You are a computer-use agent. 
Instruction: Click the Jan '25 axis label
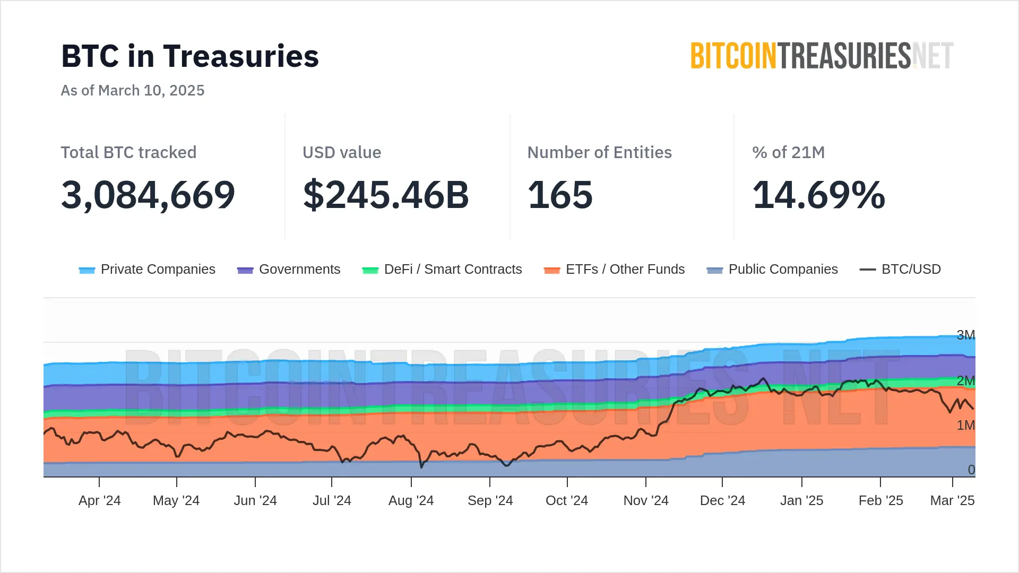point(801,500)
